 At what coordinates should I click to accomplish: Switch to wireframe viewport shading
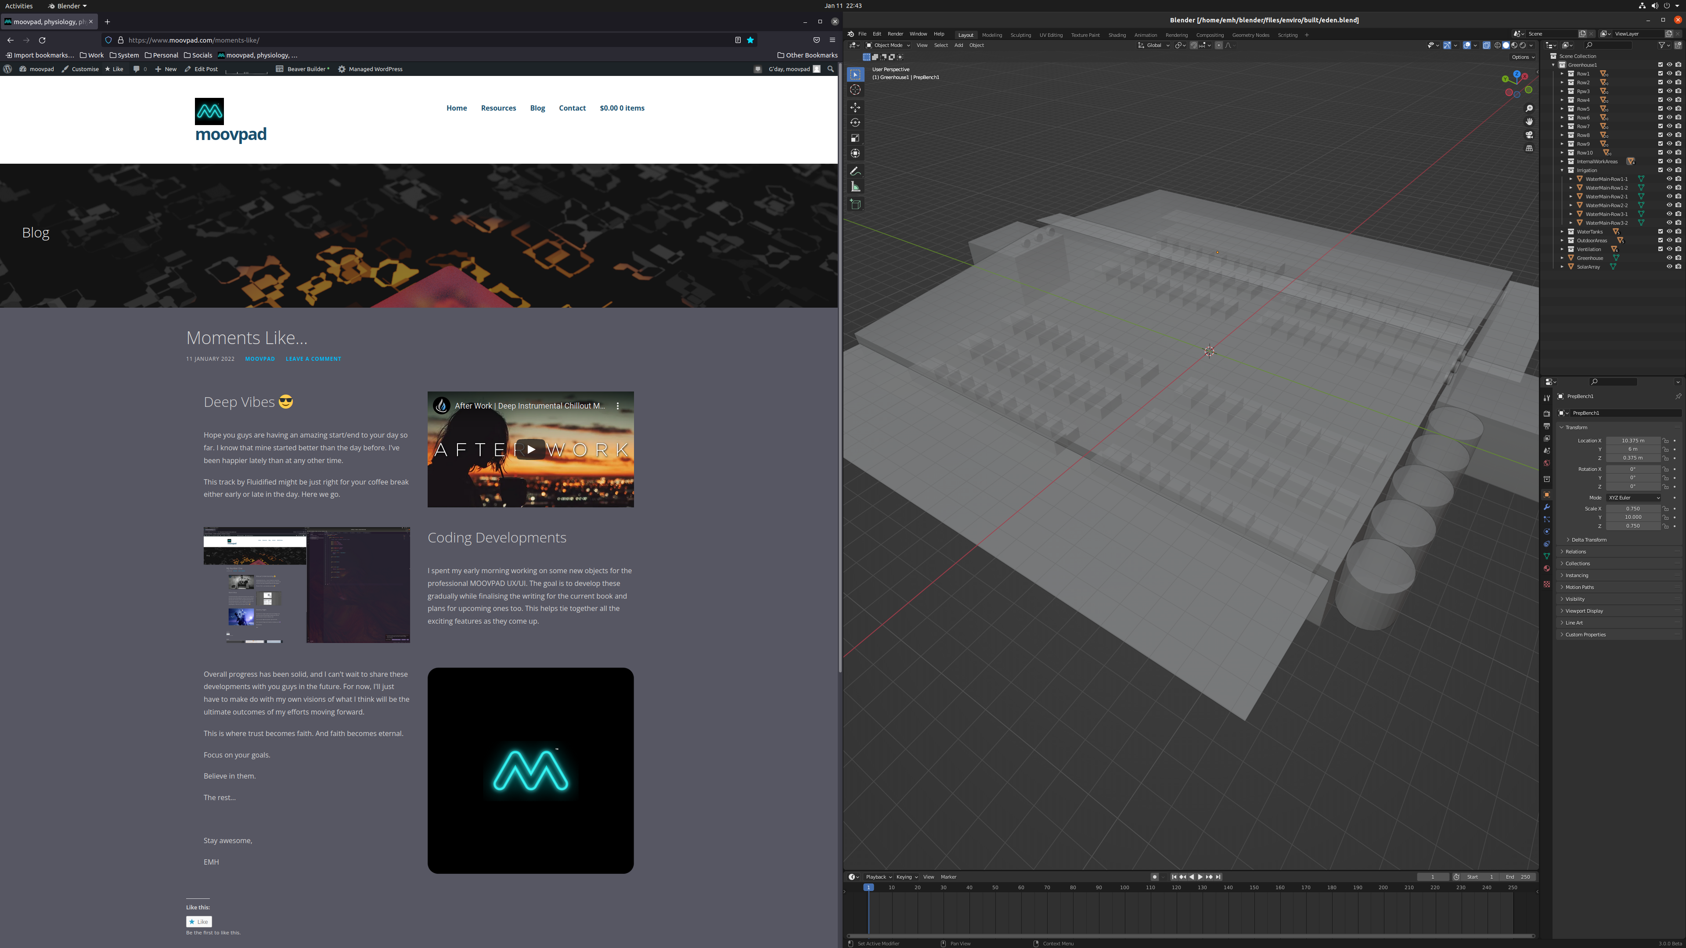click(1498, 45)
